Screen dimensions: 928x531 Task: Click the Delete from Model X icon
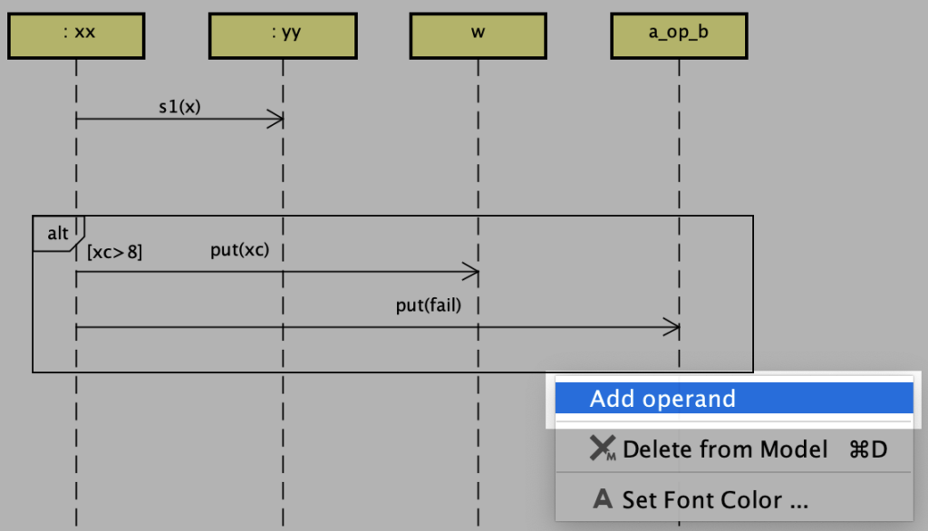(x=603, y=449)
